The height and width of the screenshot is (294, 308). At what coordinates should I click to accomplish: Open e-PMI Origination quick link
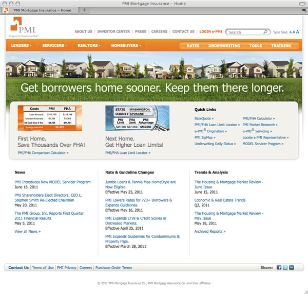[x=210, y=131]
